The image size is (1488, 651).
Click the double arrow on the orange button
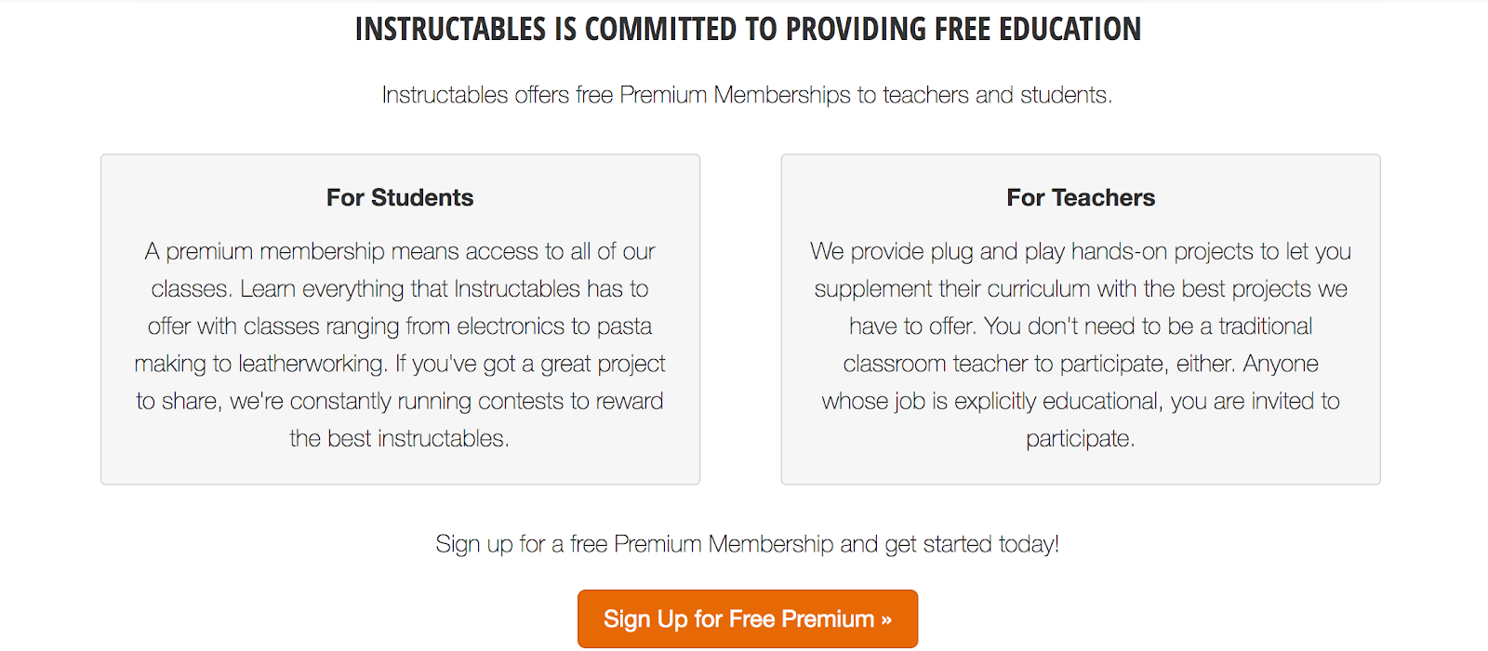pos(886,619)
